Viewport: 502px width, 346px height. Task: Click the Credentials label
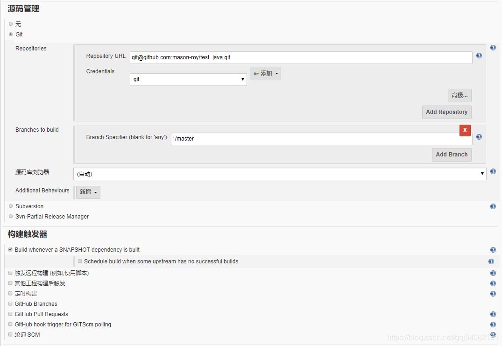pos(100,71)
